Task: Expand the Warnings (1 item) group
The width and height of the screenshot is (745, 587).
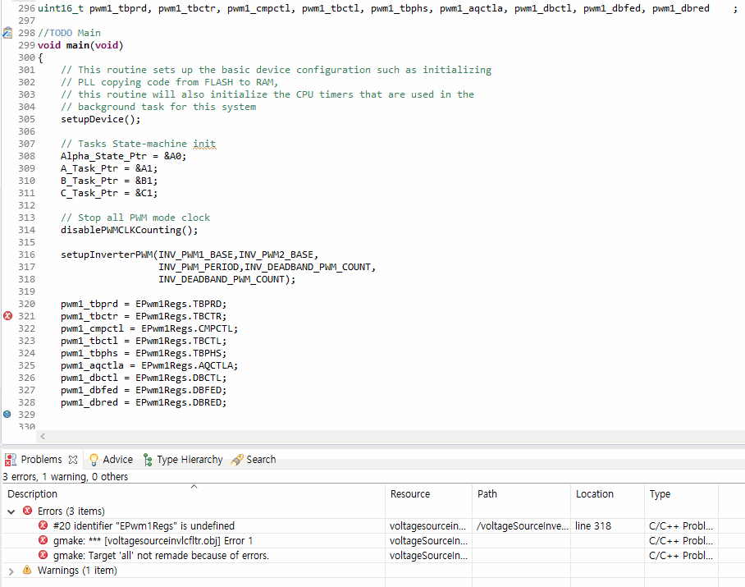Action: point(10,570)
